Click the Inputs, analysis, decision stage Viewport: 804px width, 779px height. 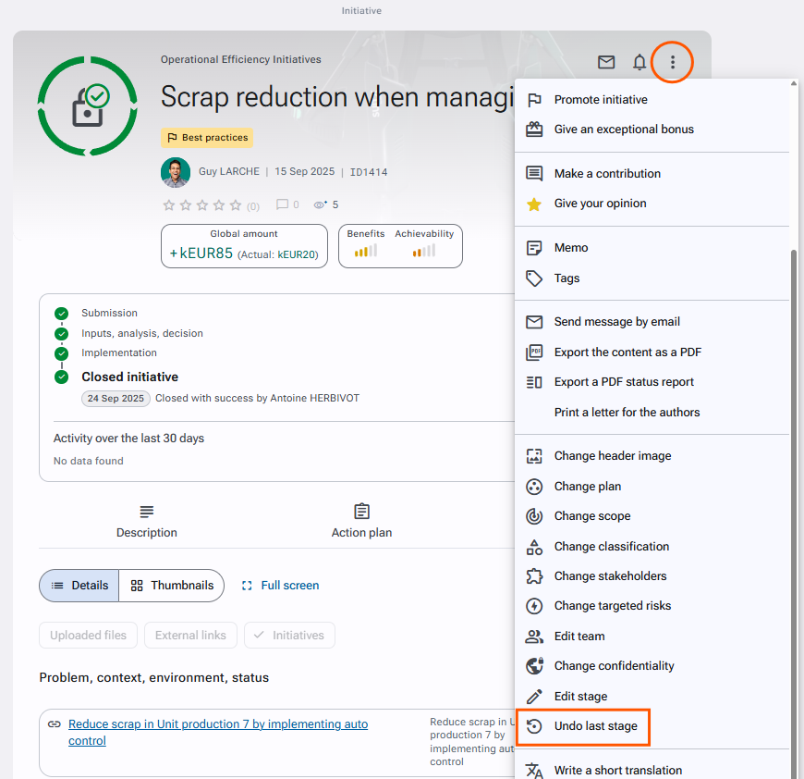coord(142,334)
